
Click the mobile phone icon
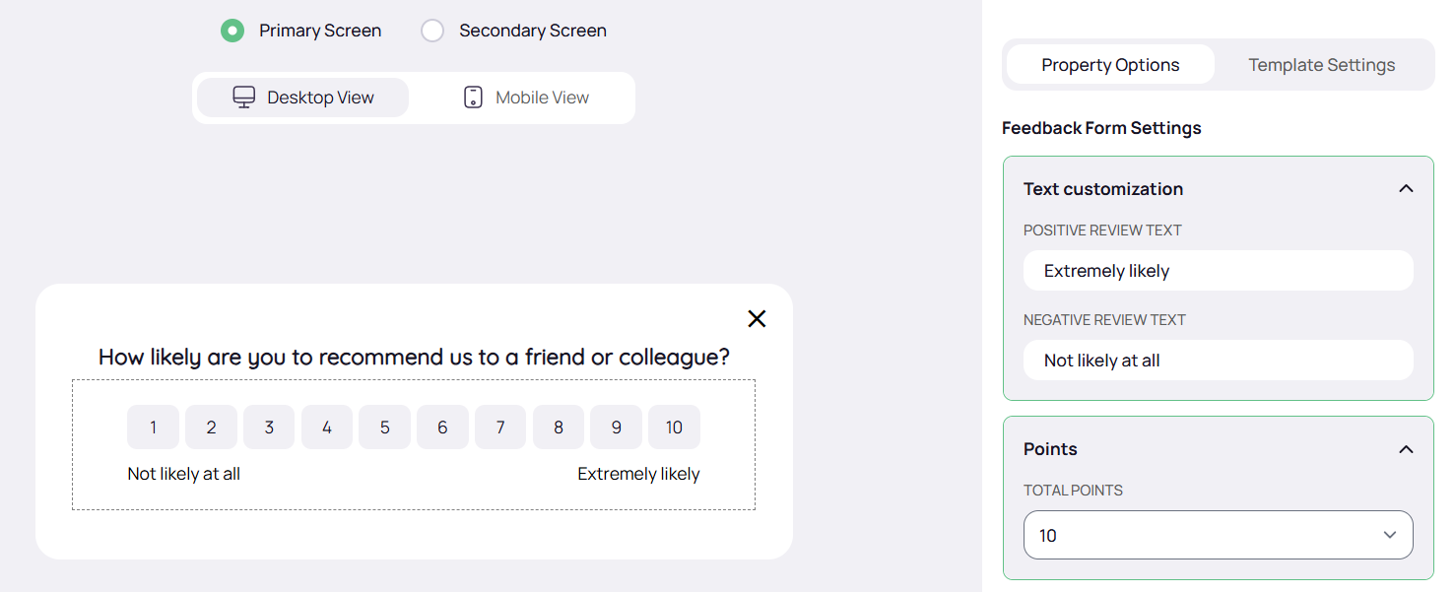pyautogui.click(x=473, y=98)
